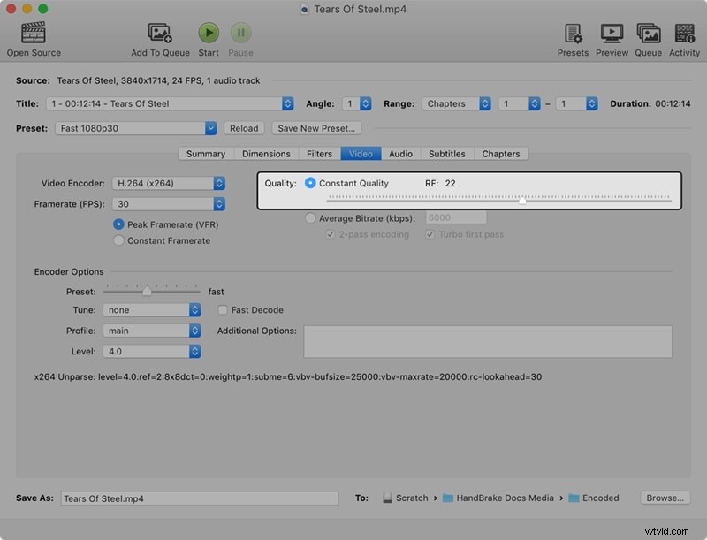Open the Presets panel

click(572, 31)
